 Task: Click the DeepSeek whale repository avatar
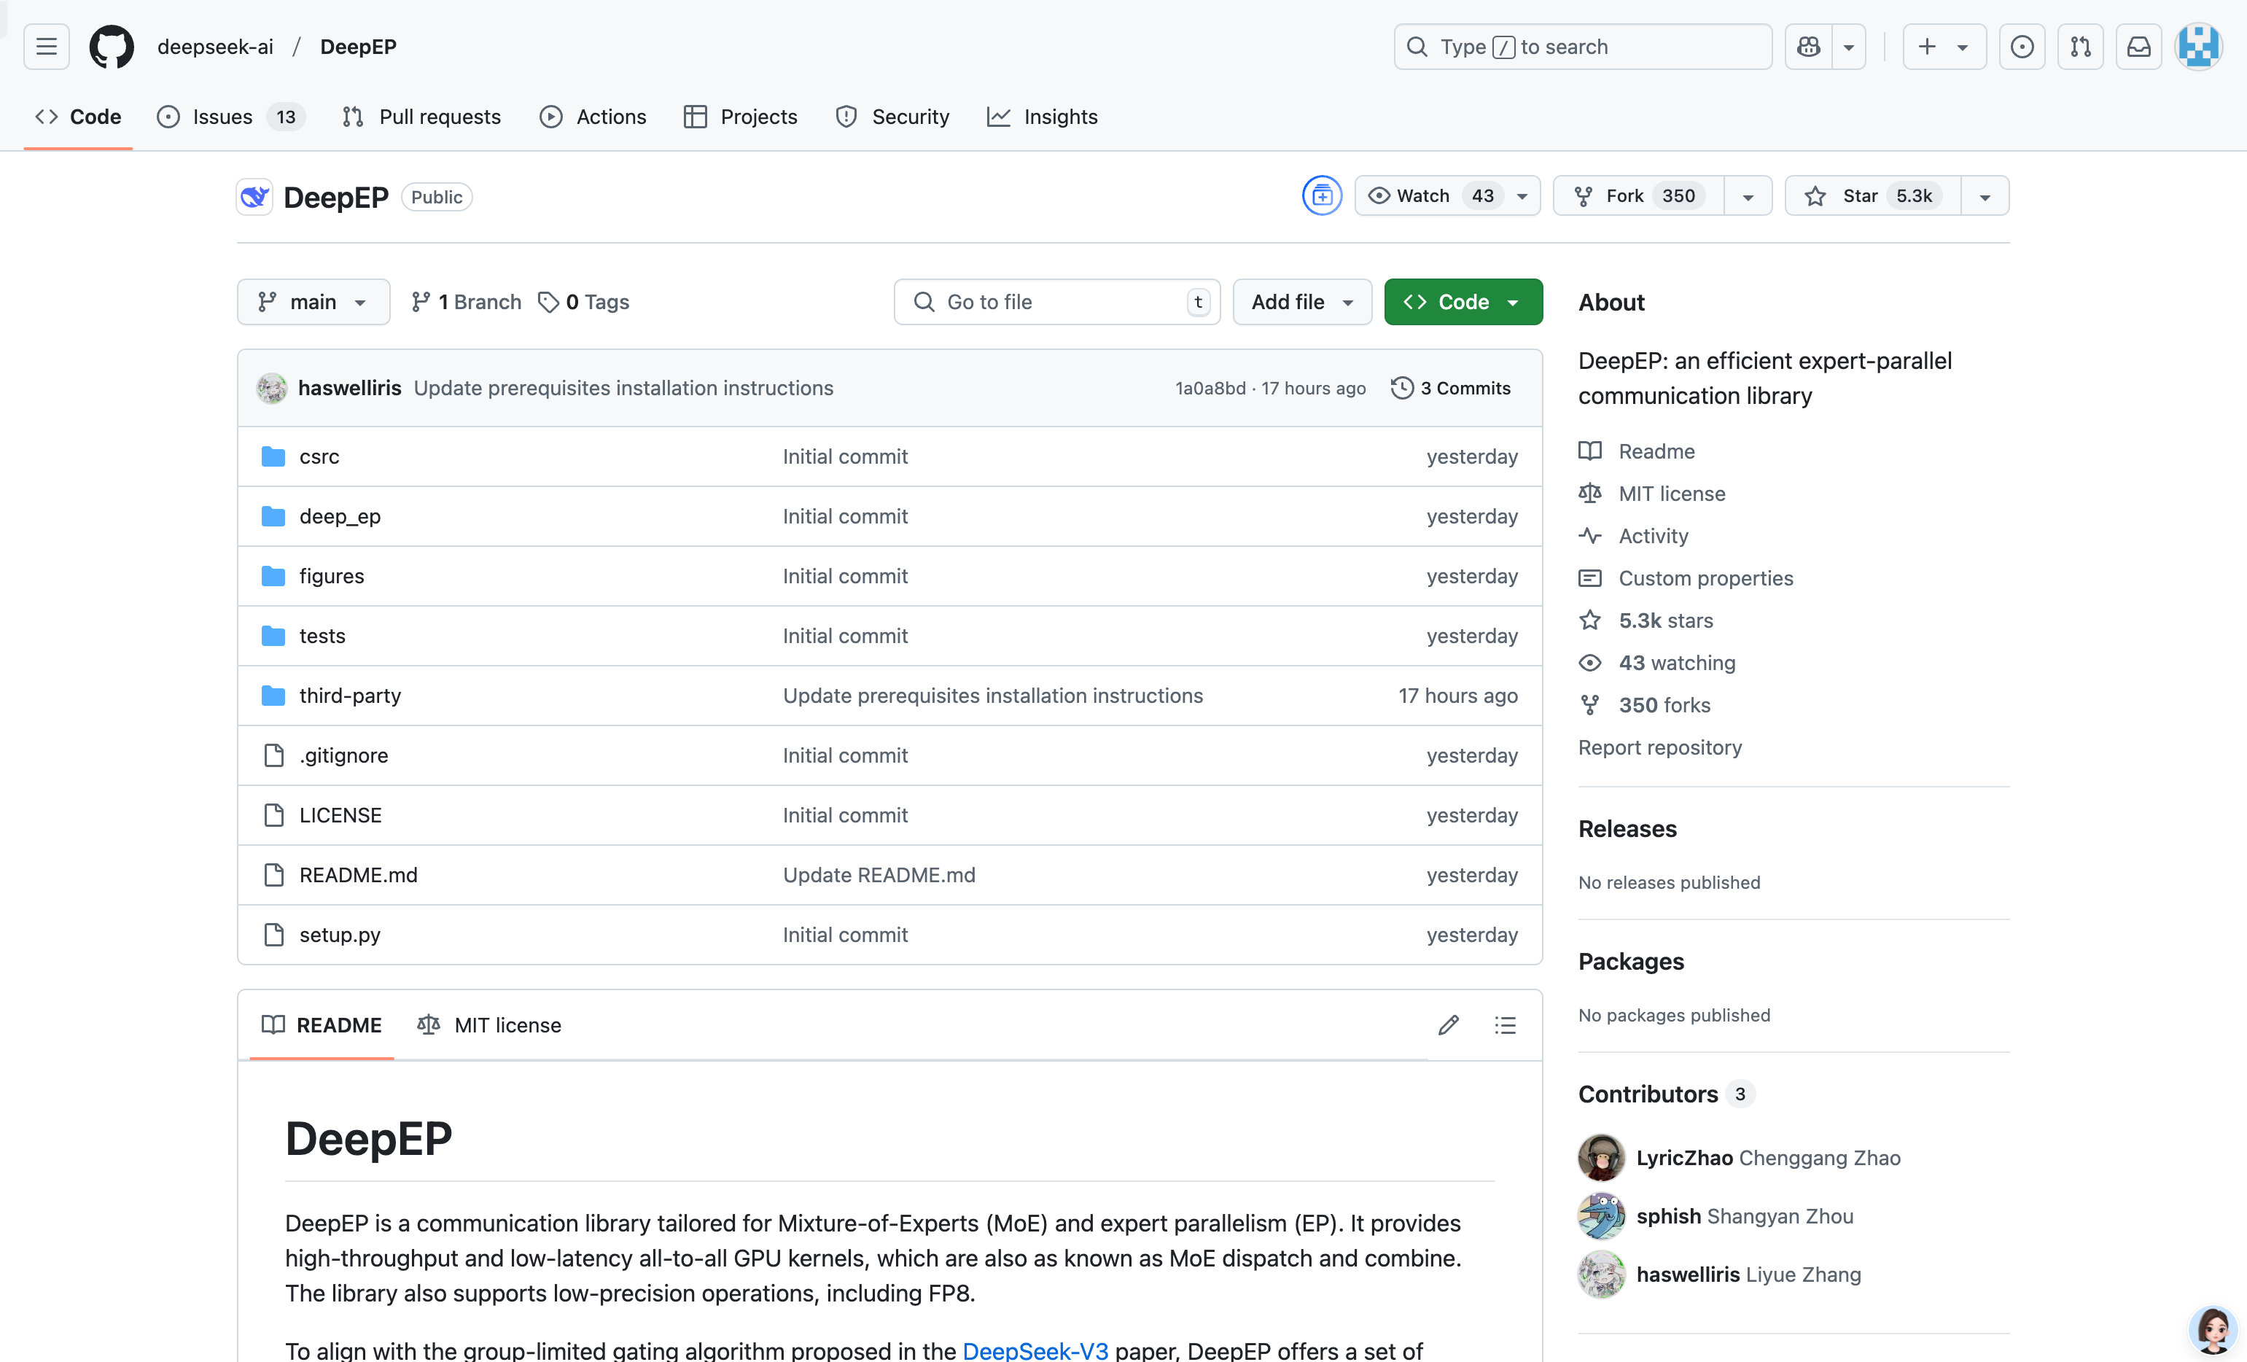[254, 196]
